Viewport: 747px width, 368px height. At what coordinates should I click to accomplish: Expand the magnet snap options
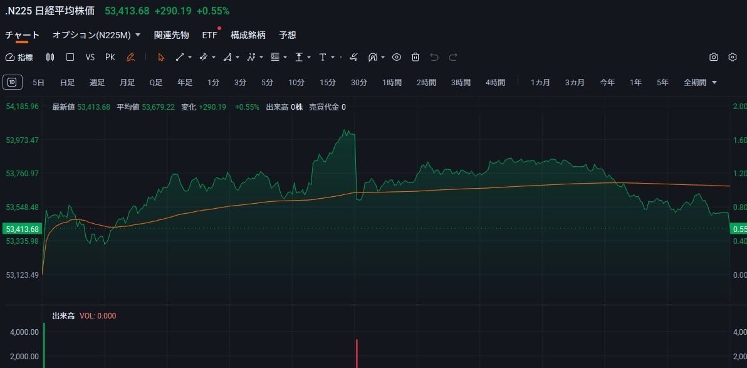383,57
